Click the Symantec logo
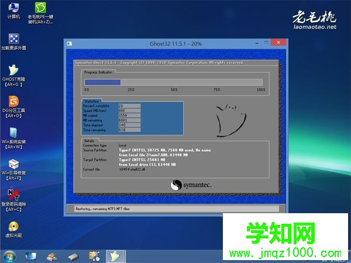This screenshot has width=351, height=263. (191, 185)
